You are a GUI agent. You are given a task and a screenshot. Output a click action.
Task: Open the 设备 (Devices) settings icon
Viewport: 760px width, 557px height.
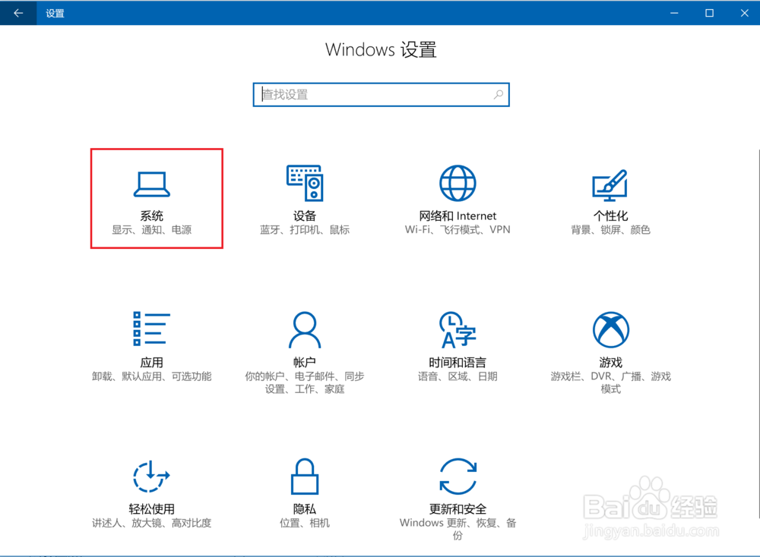coord(304,183)
